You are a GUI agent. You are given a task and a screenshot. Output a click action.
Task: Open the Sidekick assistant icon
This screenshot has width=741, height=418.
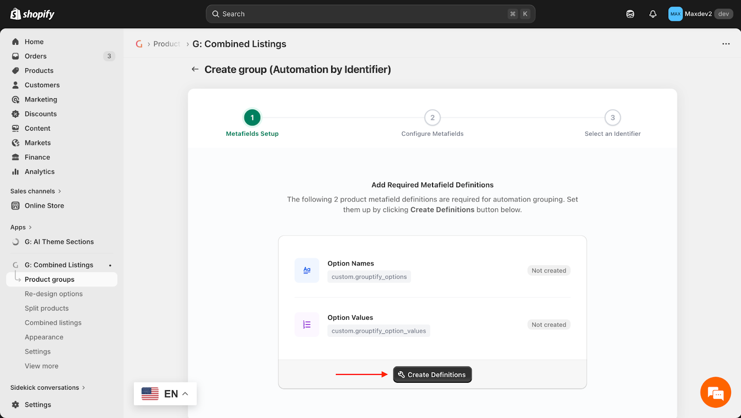tap(630, 14)
